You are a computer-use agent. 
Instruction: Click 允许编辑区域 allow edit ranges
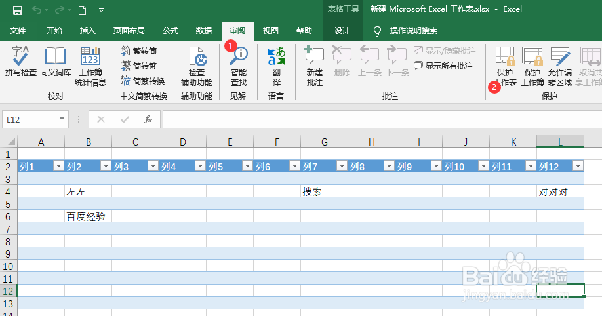560,66
